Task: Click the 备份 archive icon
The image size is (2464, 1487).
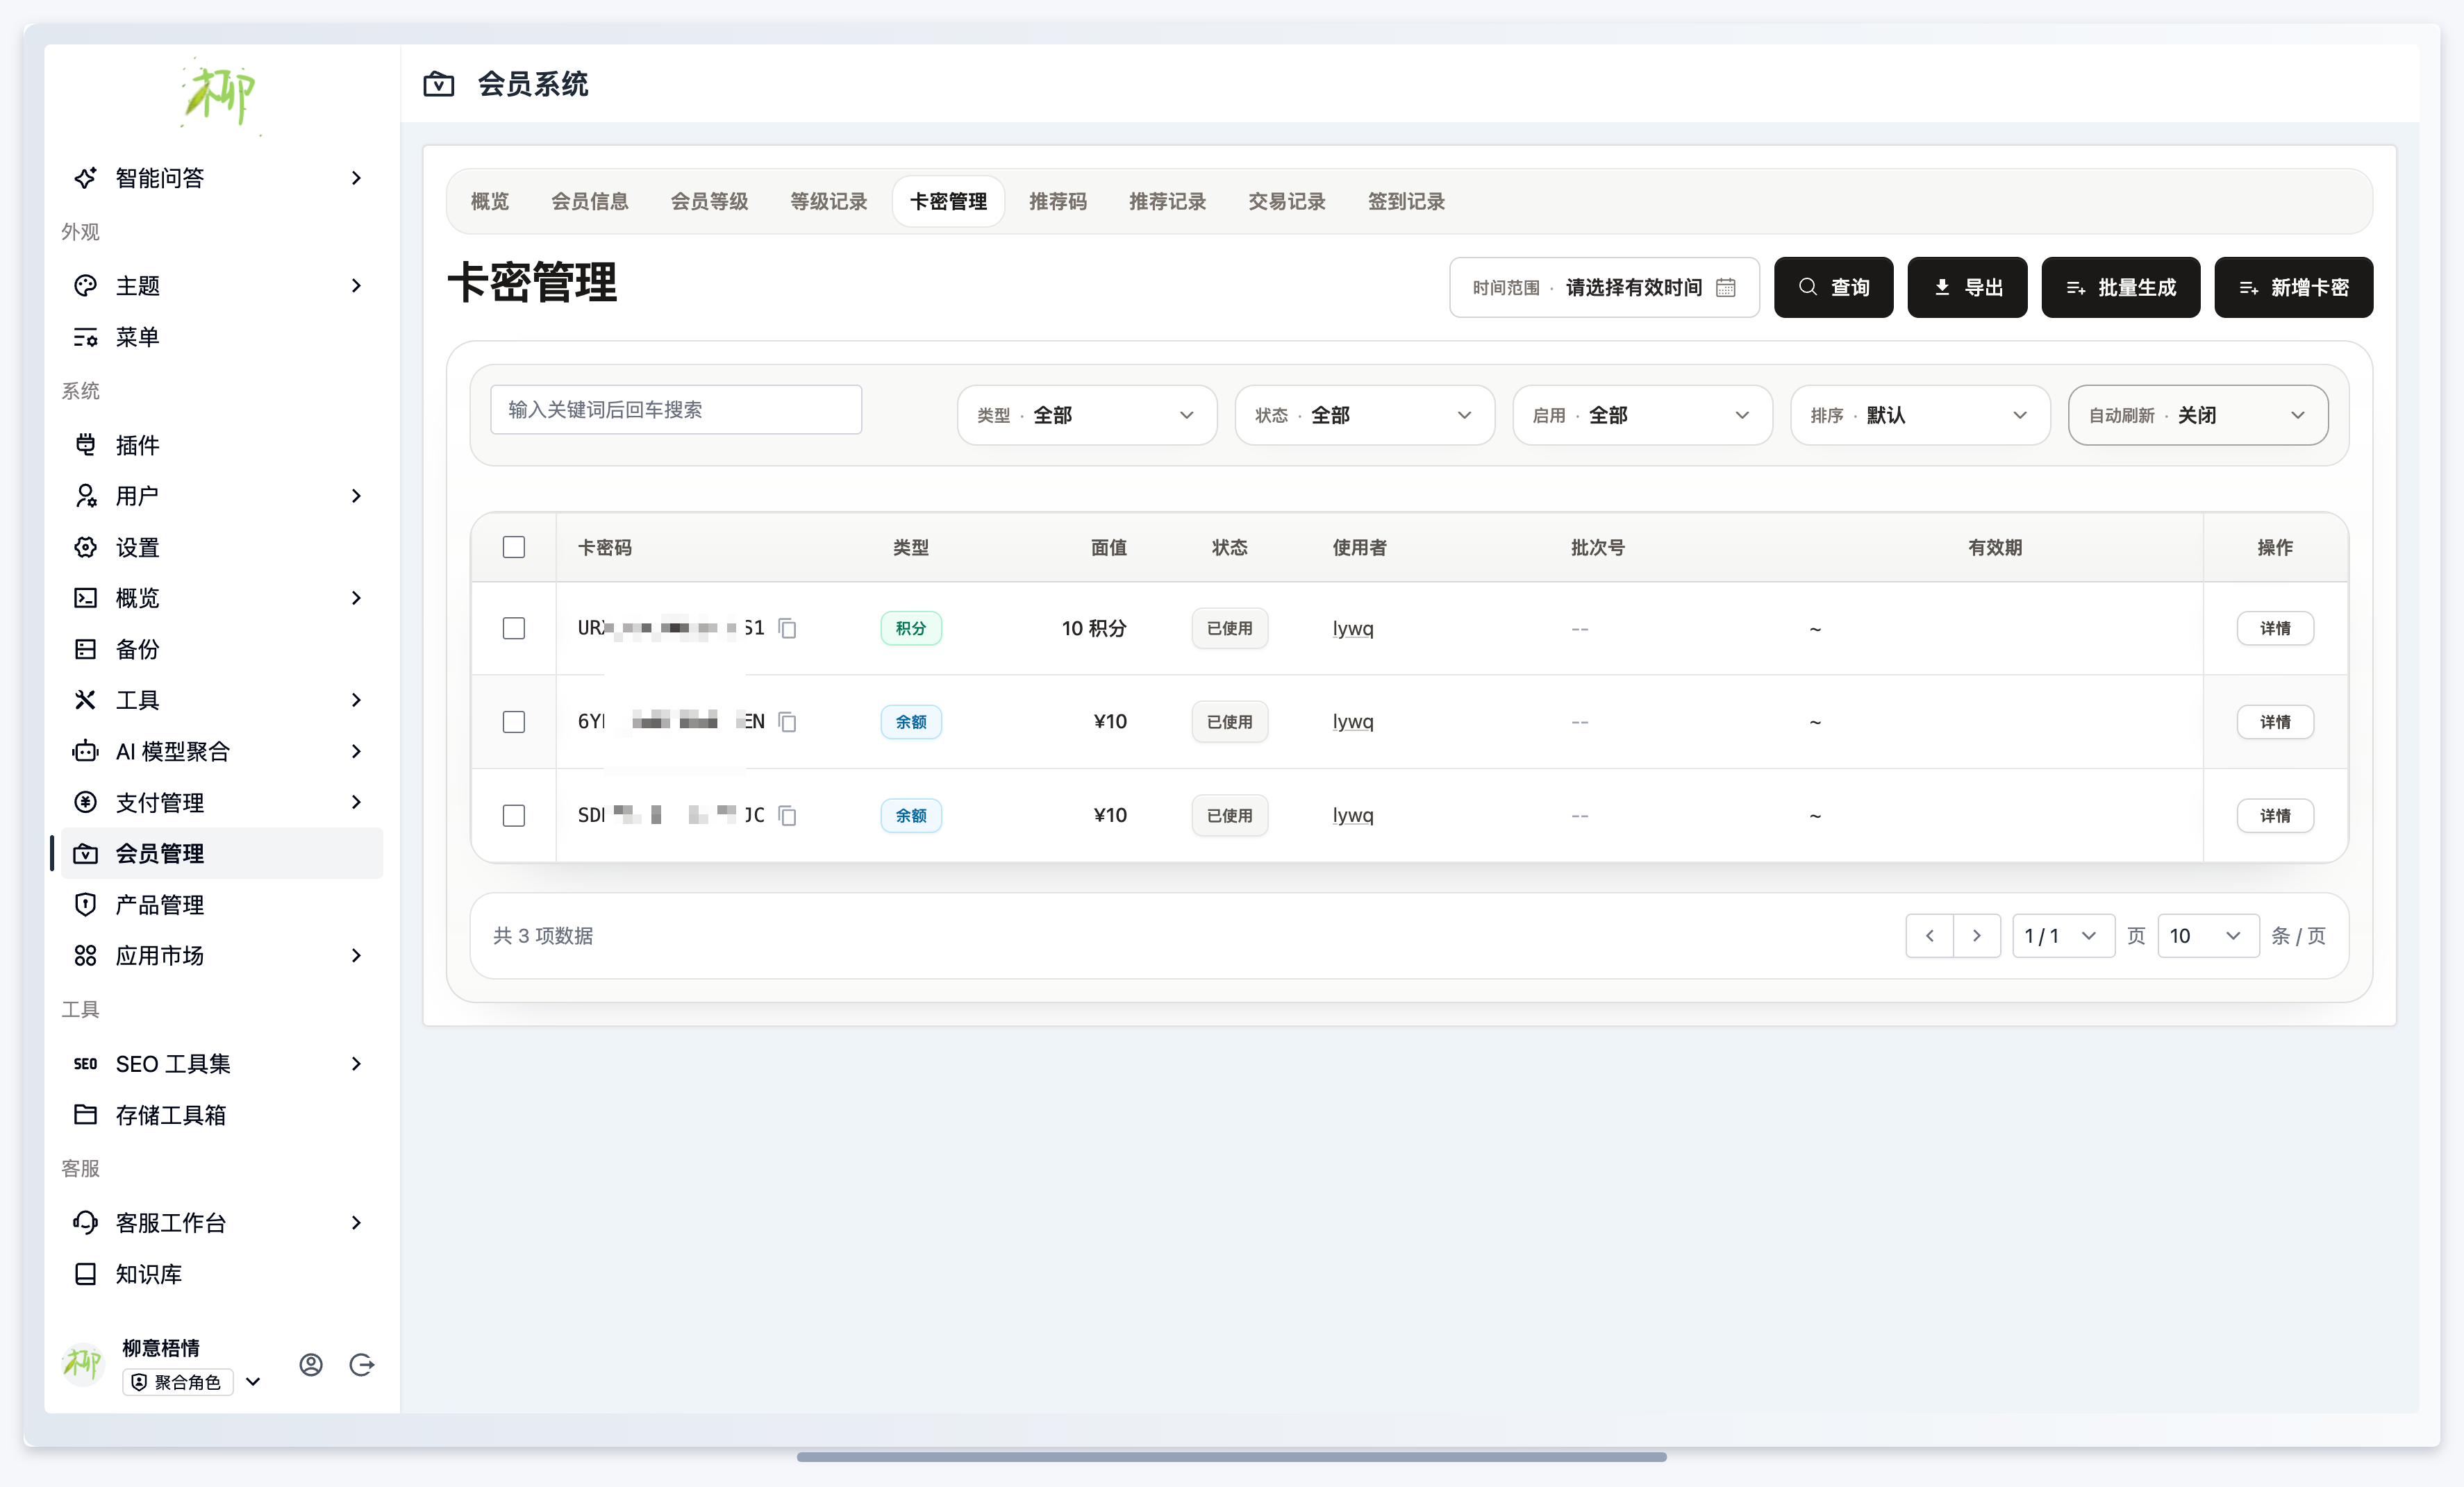Action: (x=86, y=648)
